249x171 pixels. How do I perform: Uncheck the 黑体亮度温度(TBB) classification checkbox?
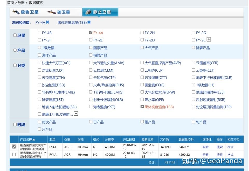point(142,107)
